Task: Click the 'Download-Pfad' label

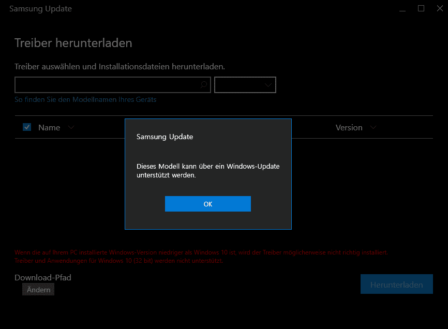Action: coord(43,277)
